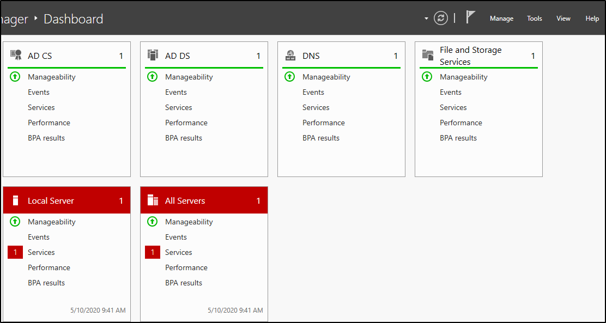This screenshot has height=323, width=606.
Task: Open Services in the Local Server tile
Action: click(x=41, y=252)
